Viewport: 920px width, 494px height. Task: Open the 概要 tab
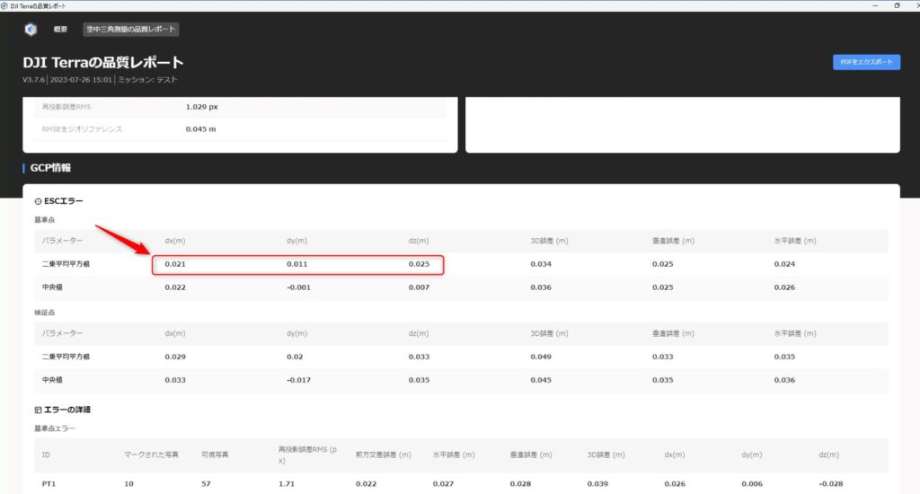(60, 30)
